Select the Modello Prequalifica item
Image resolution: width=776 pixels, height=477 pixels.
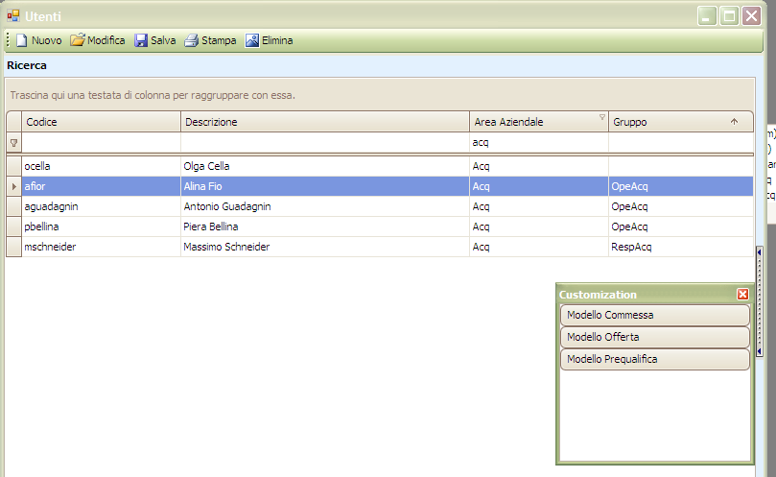[x=654, y=359]
